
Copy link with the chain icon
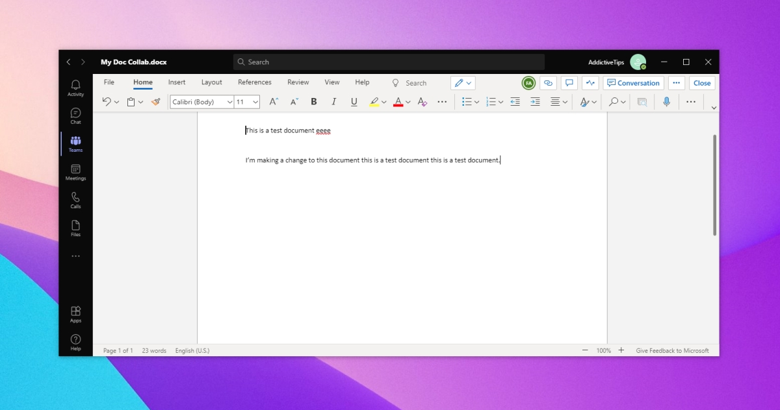(548, 83)
